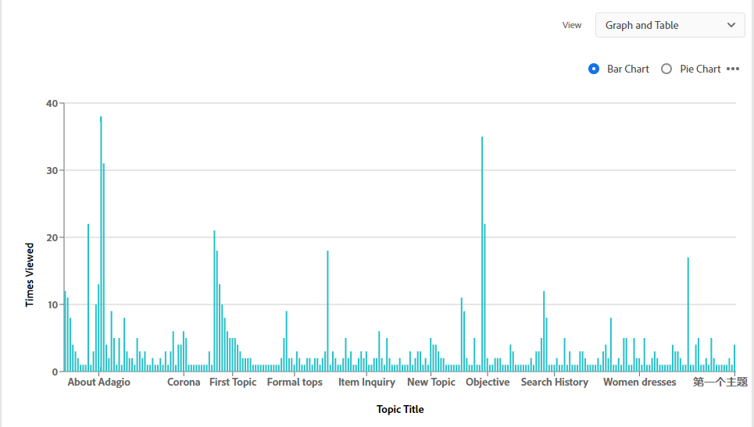Select the Search History label
The width and height of the screenshot is (754, 427).
(x=555, y=382)
